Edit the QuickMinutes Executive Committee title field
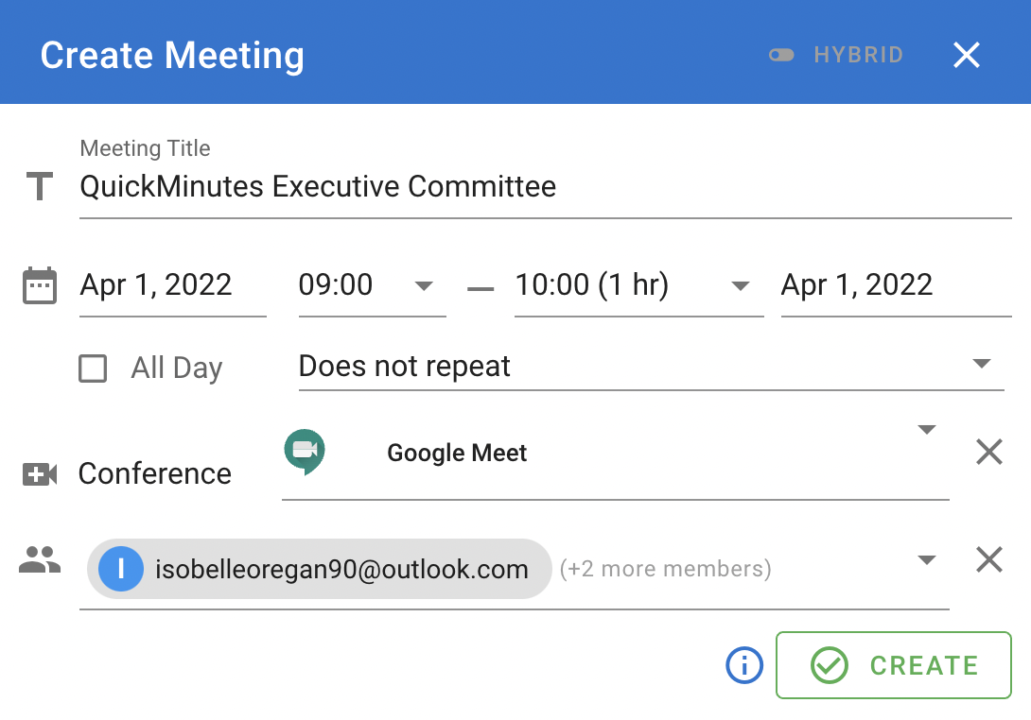Viewport: 1031px width, 720px height. (545, 186)
